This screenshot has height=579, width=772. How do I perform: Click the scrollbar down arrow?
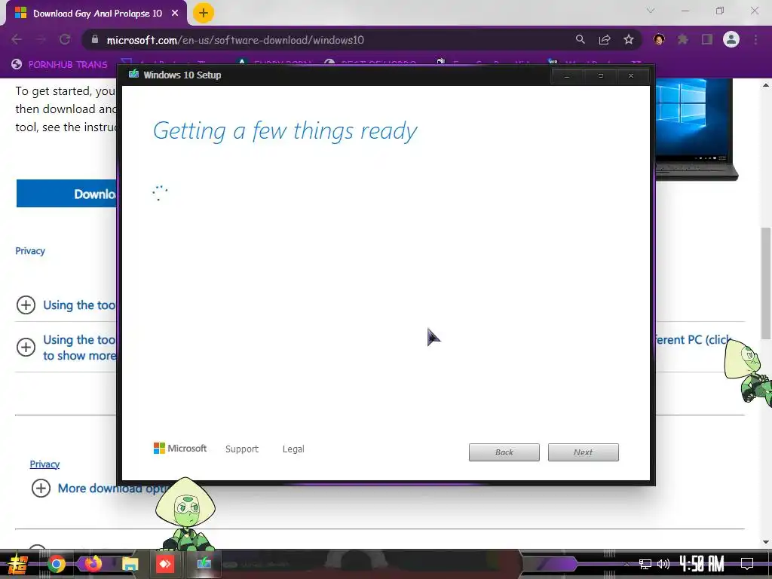click(766, 541)
